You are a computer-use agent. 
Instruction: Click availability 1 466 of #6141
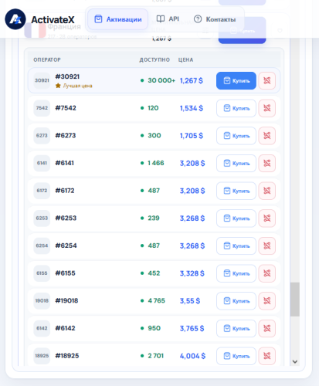pos(156,163)
